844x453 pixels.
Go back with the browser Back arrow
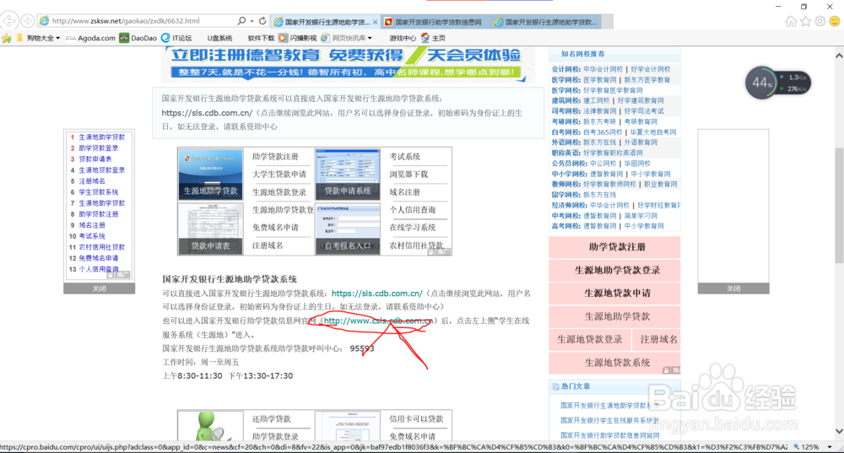click(x=9, y=21)
